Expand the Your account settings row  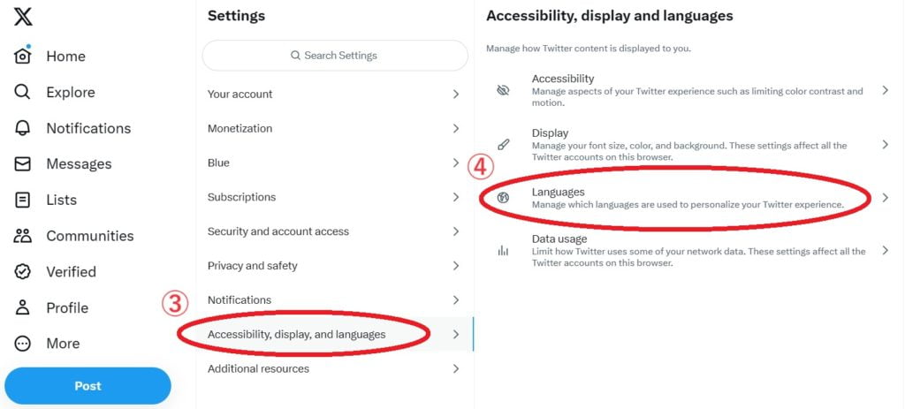(334, 94)
